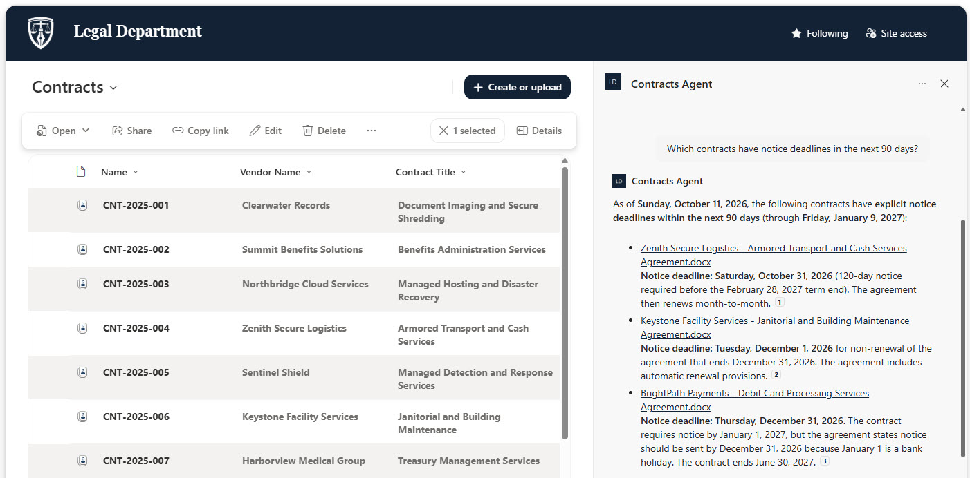Click vendor Keystone Facility Services cell
The image size is (970, 478).
[300, 417]
